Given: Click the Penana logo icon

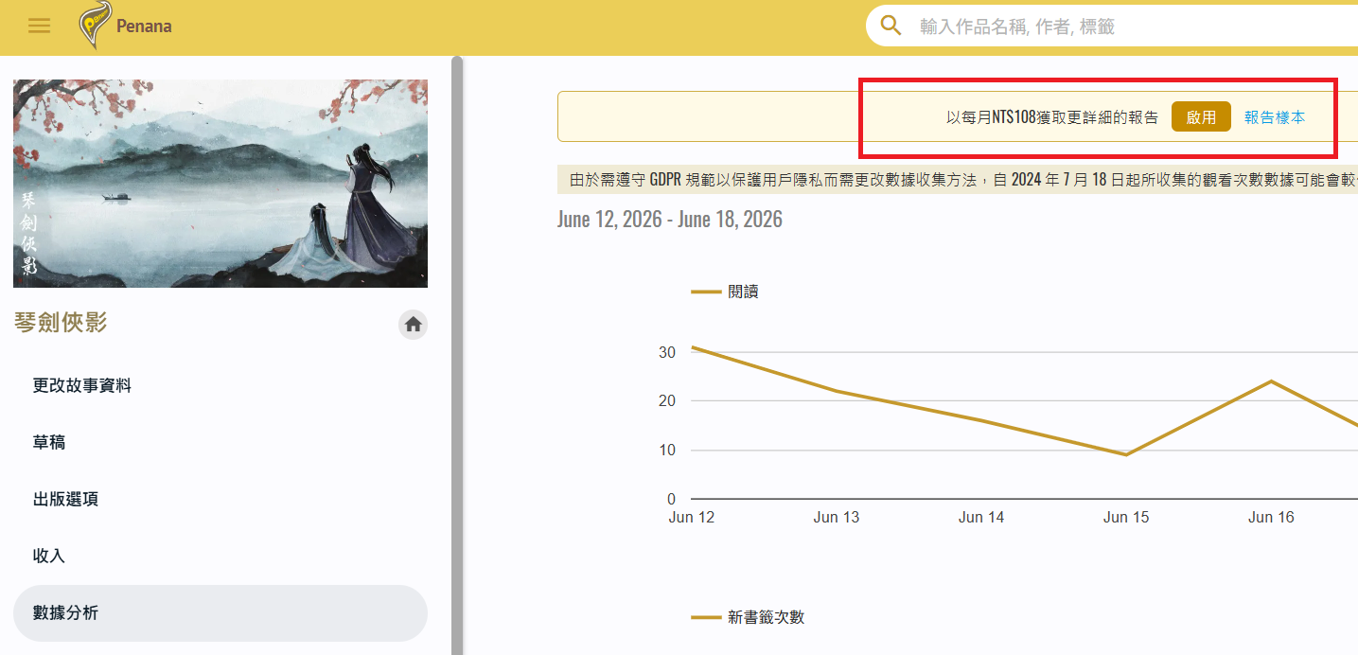Looking at the screenshot, I should [x=95, y=26].
